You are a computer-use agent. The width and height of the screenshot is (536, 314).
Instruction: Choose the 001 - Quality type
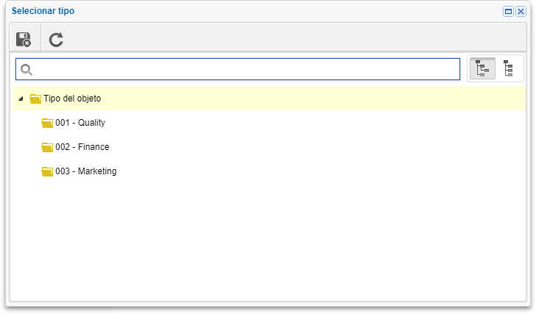[x=80, y=123]
